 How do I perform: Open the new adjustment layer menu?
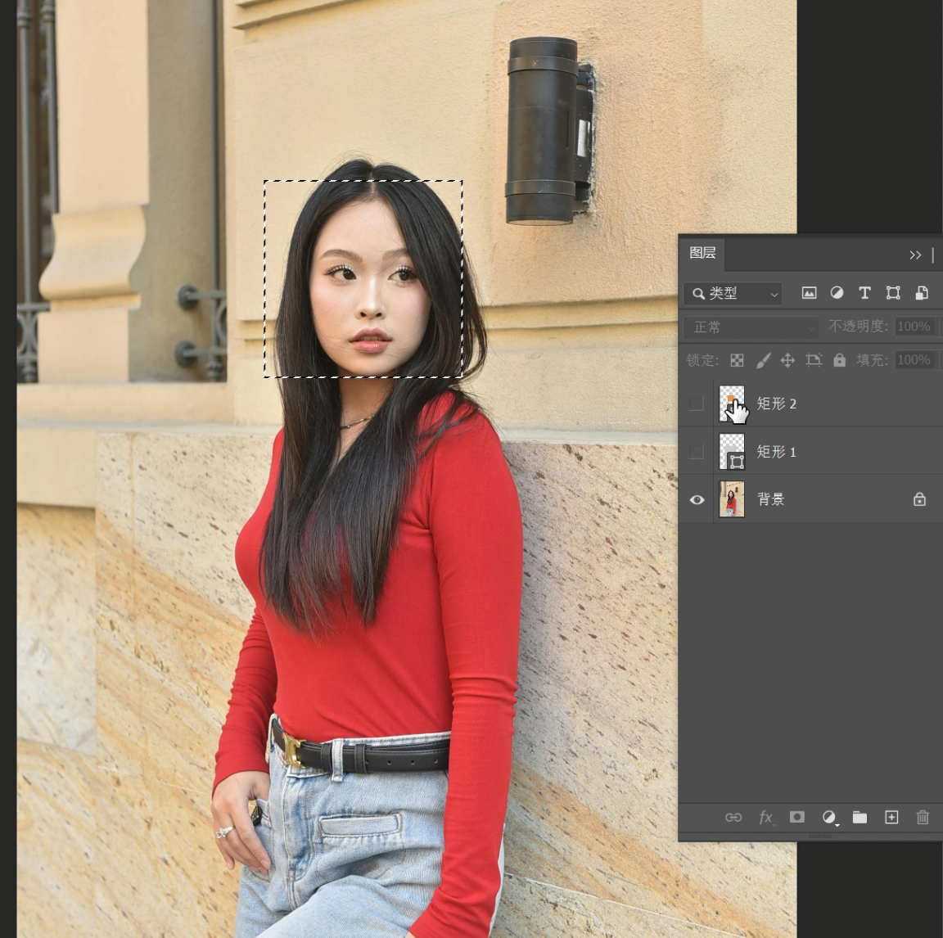coord(829,817)
